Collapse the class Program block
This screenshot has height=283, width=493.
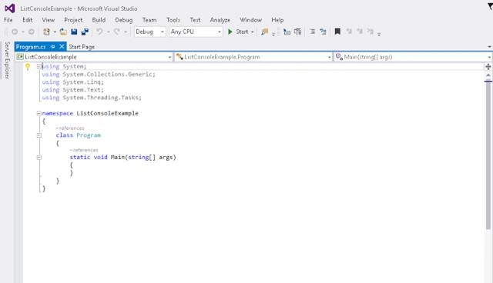[39, 135]
